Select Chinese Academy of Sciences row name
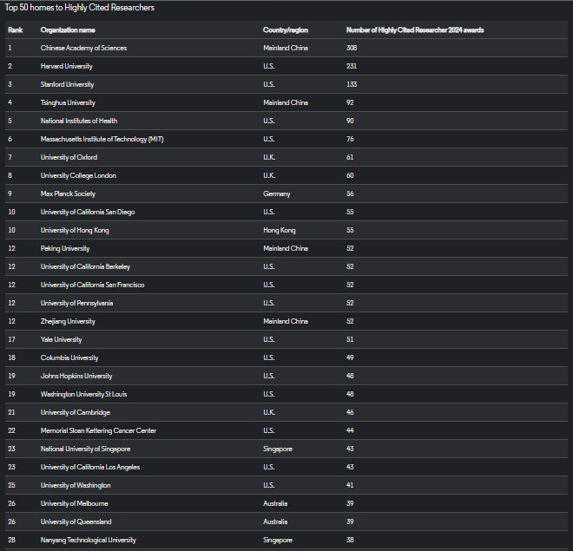Viewport: 573px width, 551px height. coord(83,48)
